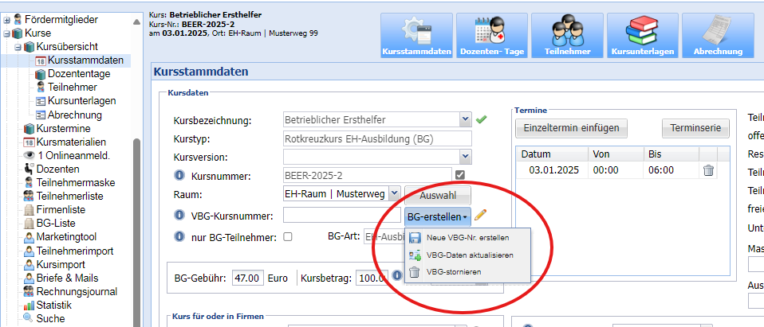Click into the VBG-Kursnummer input field
The image size is (764, 327).
point(341,216)
